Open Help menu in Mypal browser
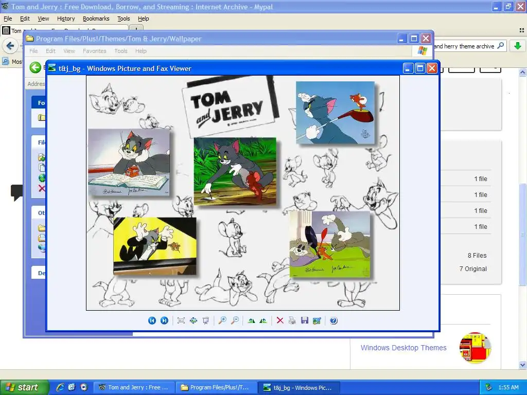 pyautogui.click(x=144, y=19)
